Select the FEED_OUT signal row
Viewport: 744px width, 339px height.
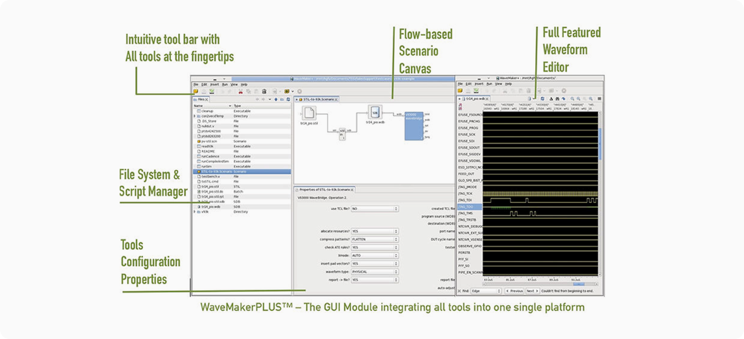point(470,174)
